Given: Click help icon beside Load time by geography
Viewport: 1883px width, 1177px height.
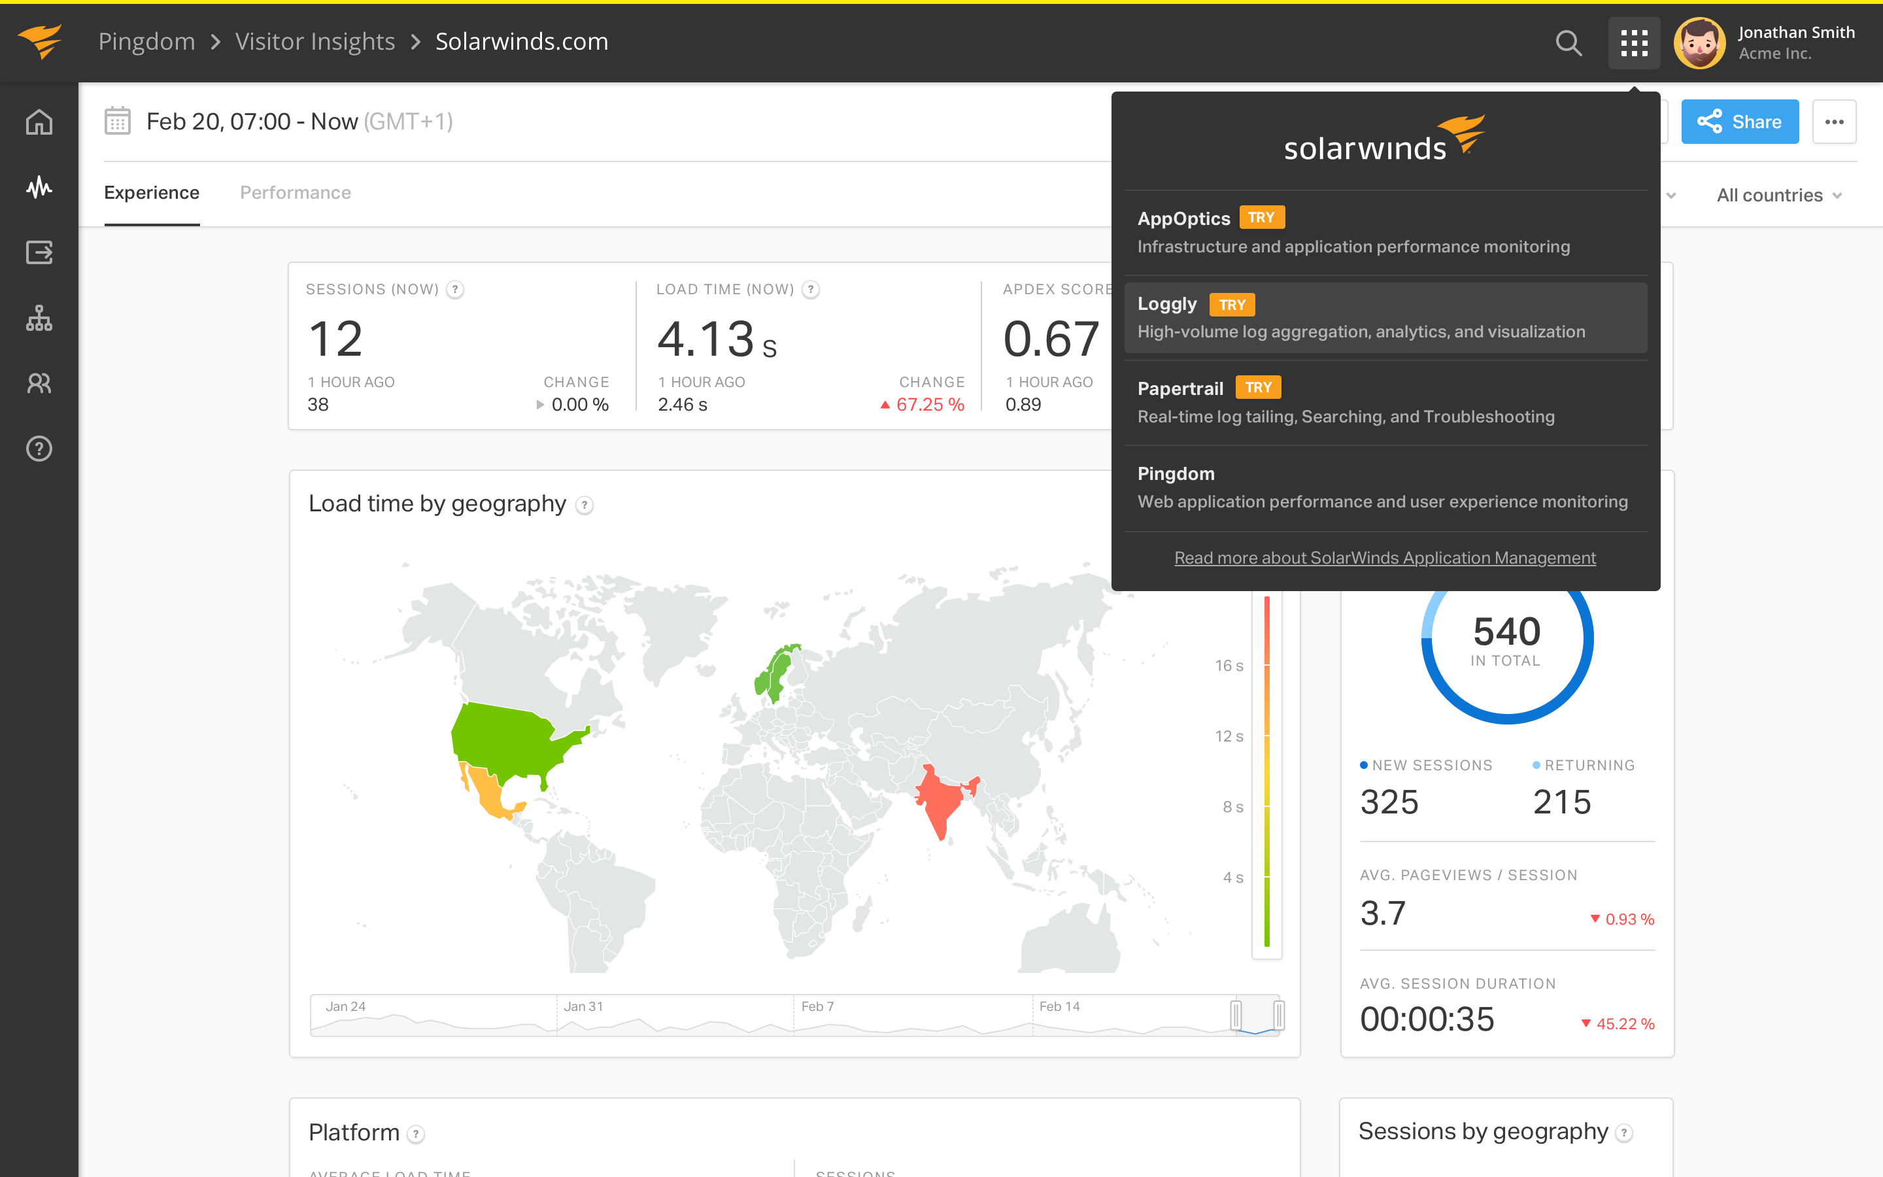Looking at the screenshot, I should point(585,505).
